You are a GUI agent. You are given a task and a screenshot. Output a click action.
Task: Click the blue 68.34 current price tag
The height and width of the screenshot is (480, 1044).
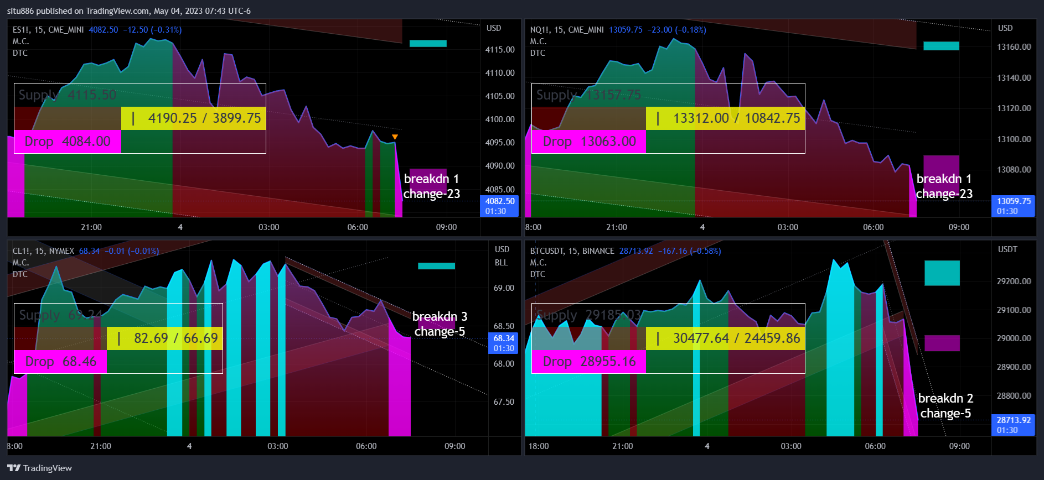pyautogui.click(x=503, y=343)
